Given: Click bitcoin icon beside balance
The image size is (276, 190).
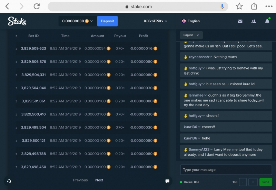Looking at the screenshot, I should pos(87,21).
